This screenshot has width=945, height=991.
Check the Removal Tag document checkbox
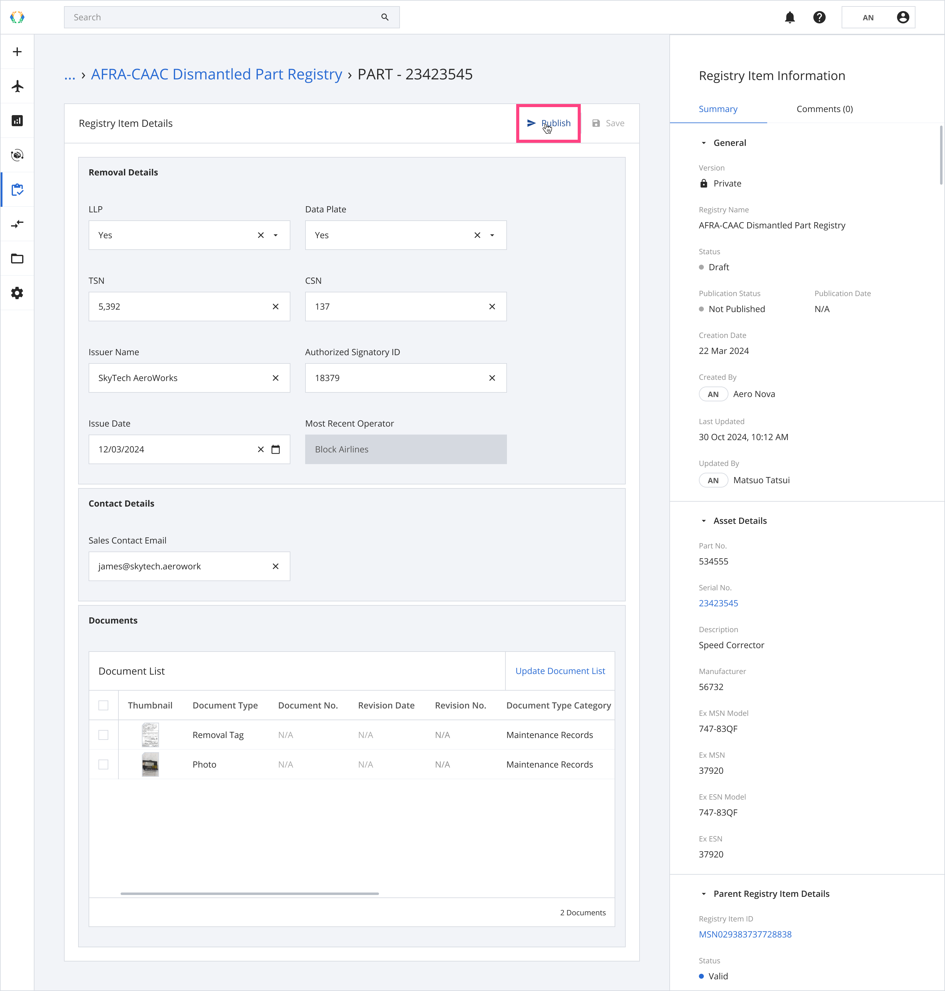click(x=103, y=735)
